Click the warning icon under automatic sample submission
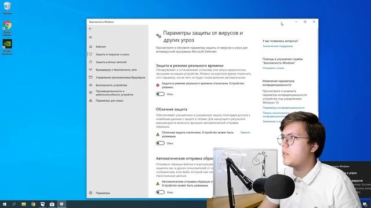The image size is (371, 208). [158, 184]
